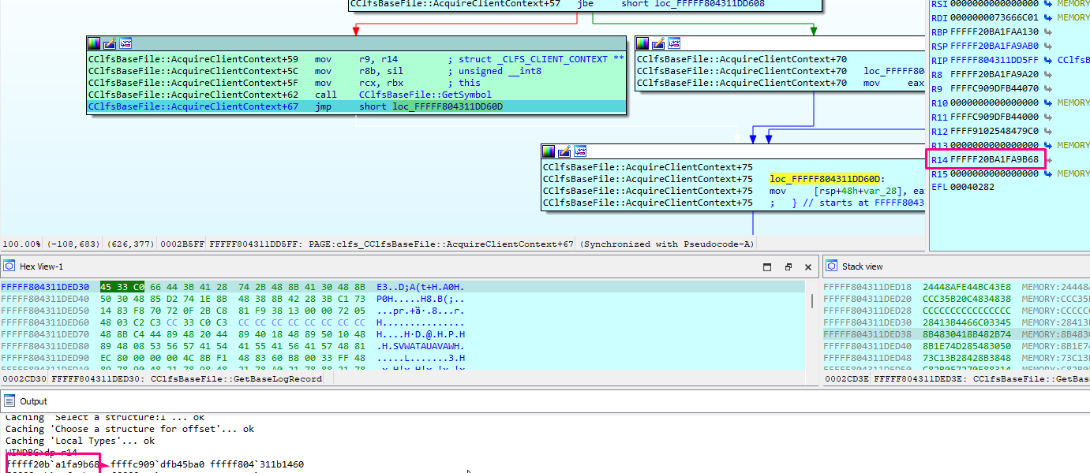Select stack entry 8B4830418B482B74
The width and height of the screenshot is (1090, 473).
coord(967,334)
